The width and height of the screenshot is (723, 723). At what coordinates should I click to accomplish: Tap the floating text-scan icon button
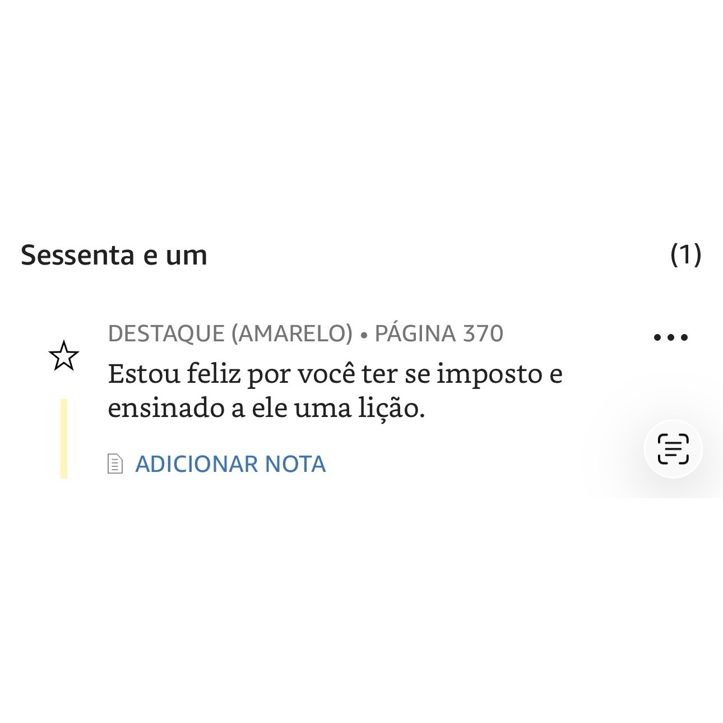(x=673, y=449)
